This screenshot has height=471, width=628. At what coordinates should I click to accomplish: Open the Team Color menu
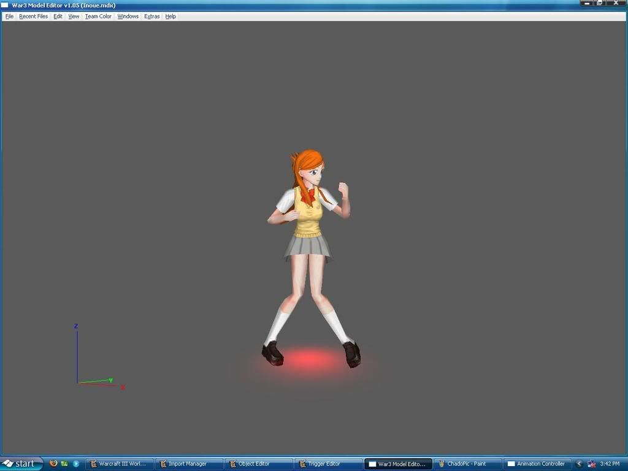pyautogui.click(x=98, y=17)
